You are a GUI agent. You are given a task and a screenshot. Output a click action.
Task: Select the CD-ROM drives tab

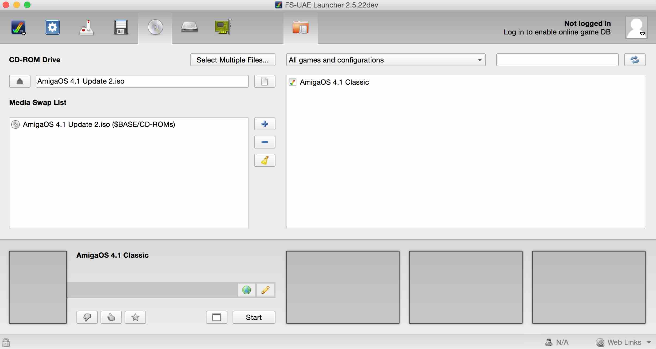155,27
